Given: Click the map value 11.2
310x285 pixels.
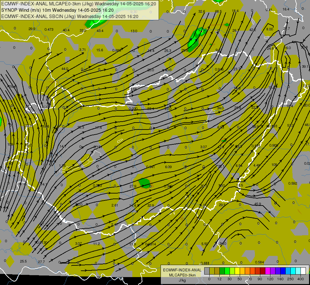Looking at the screenshot, I should pyautogui.click(x=97, y=244).
